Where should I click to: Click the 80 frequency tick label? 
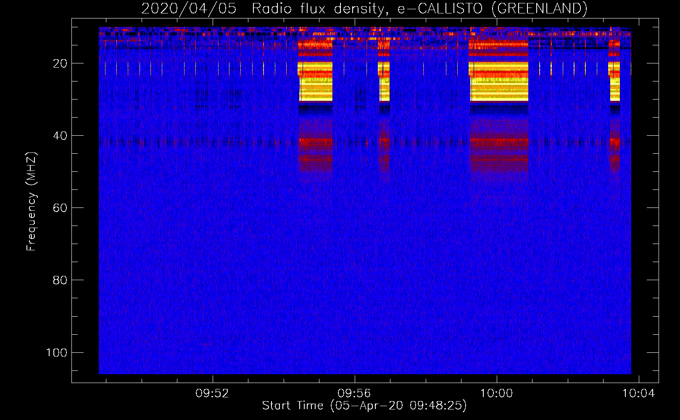60,280
